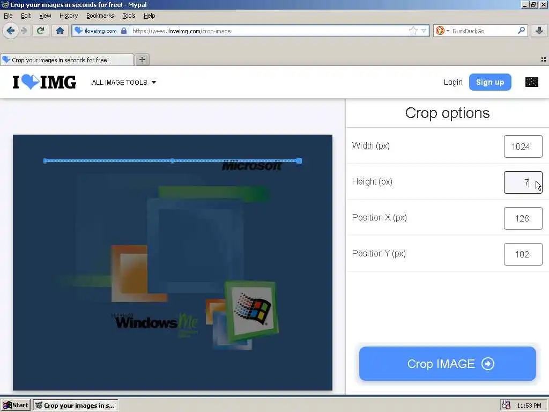Expand ALL IMAGE TOOLS dropdown
The width and height of the screenshot is (549, 412).
pyautogui.click(x=124, y=82)
